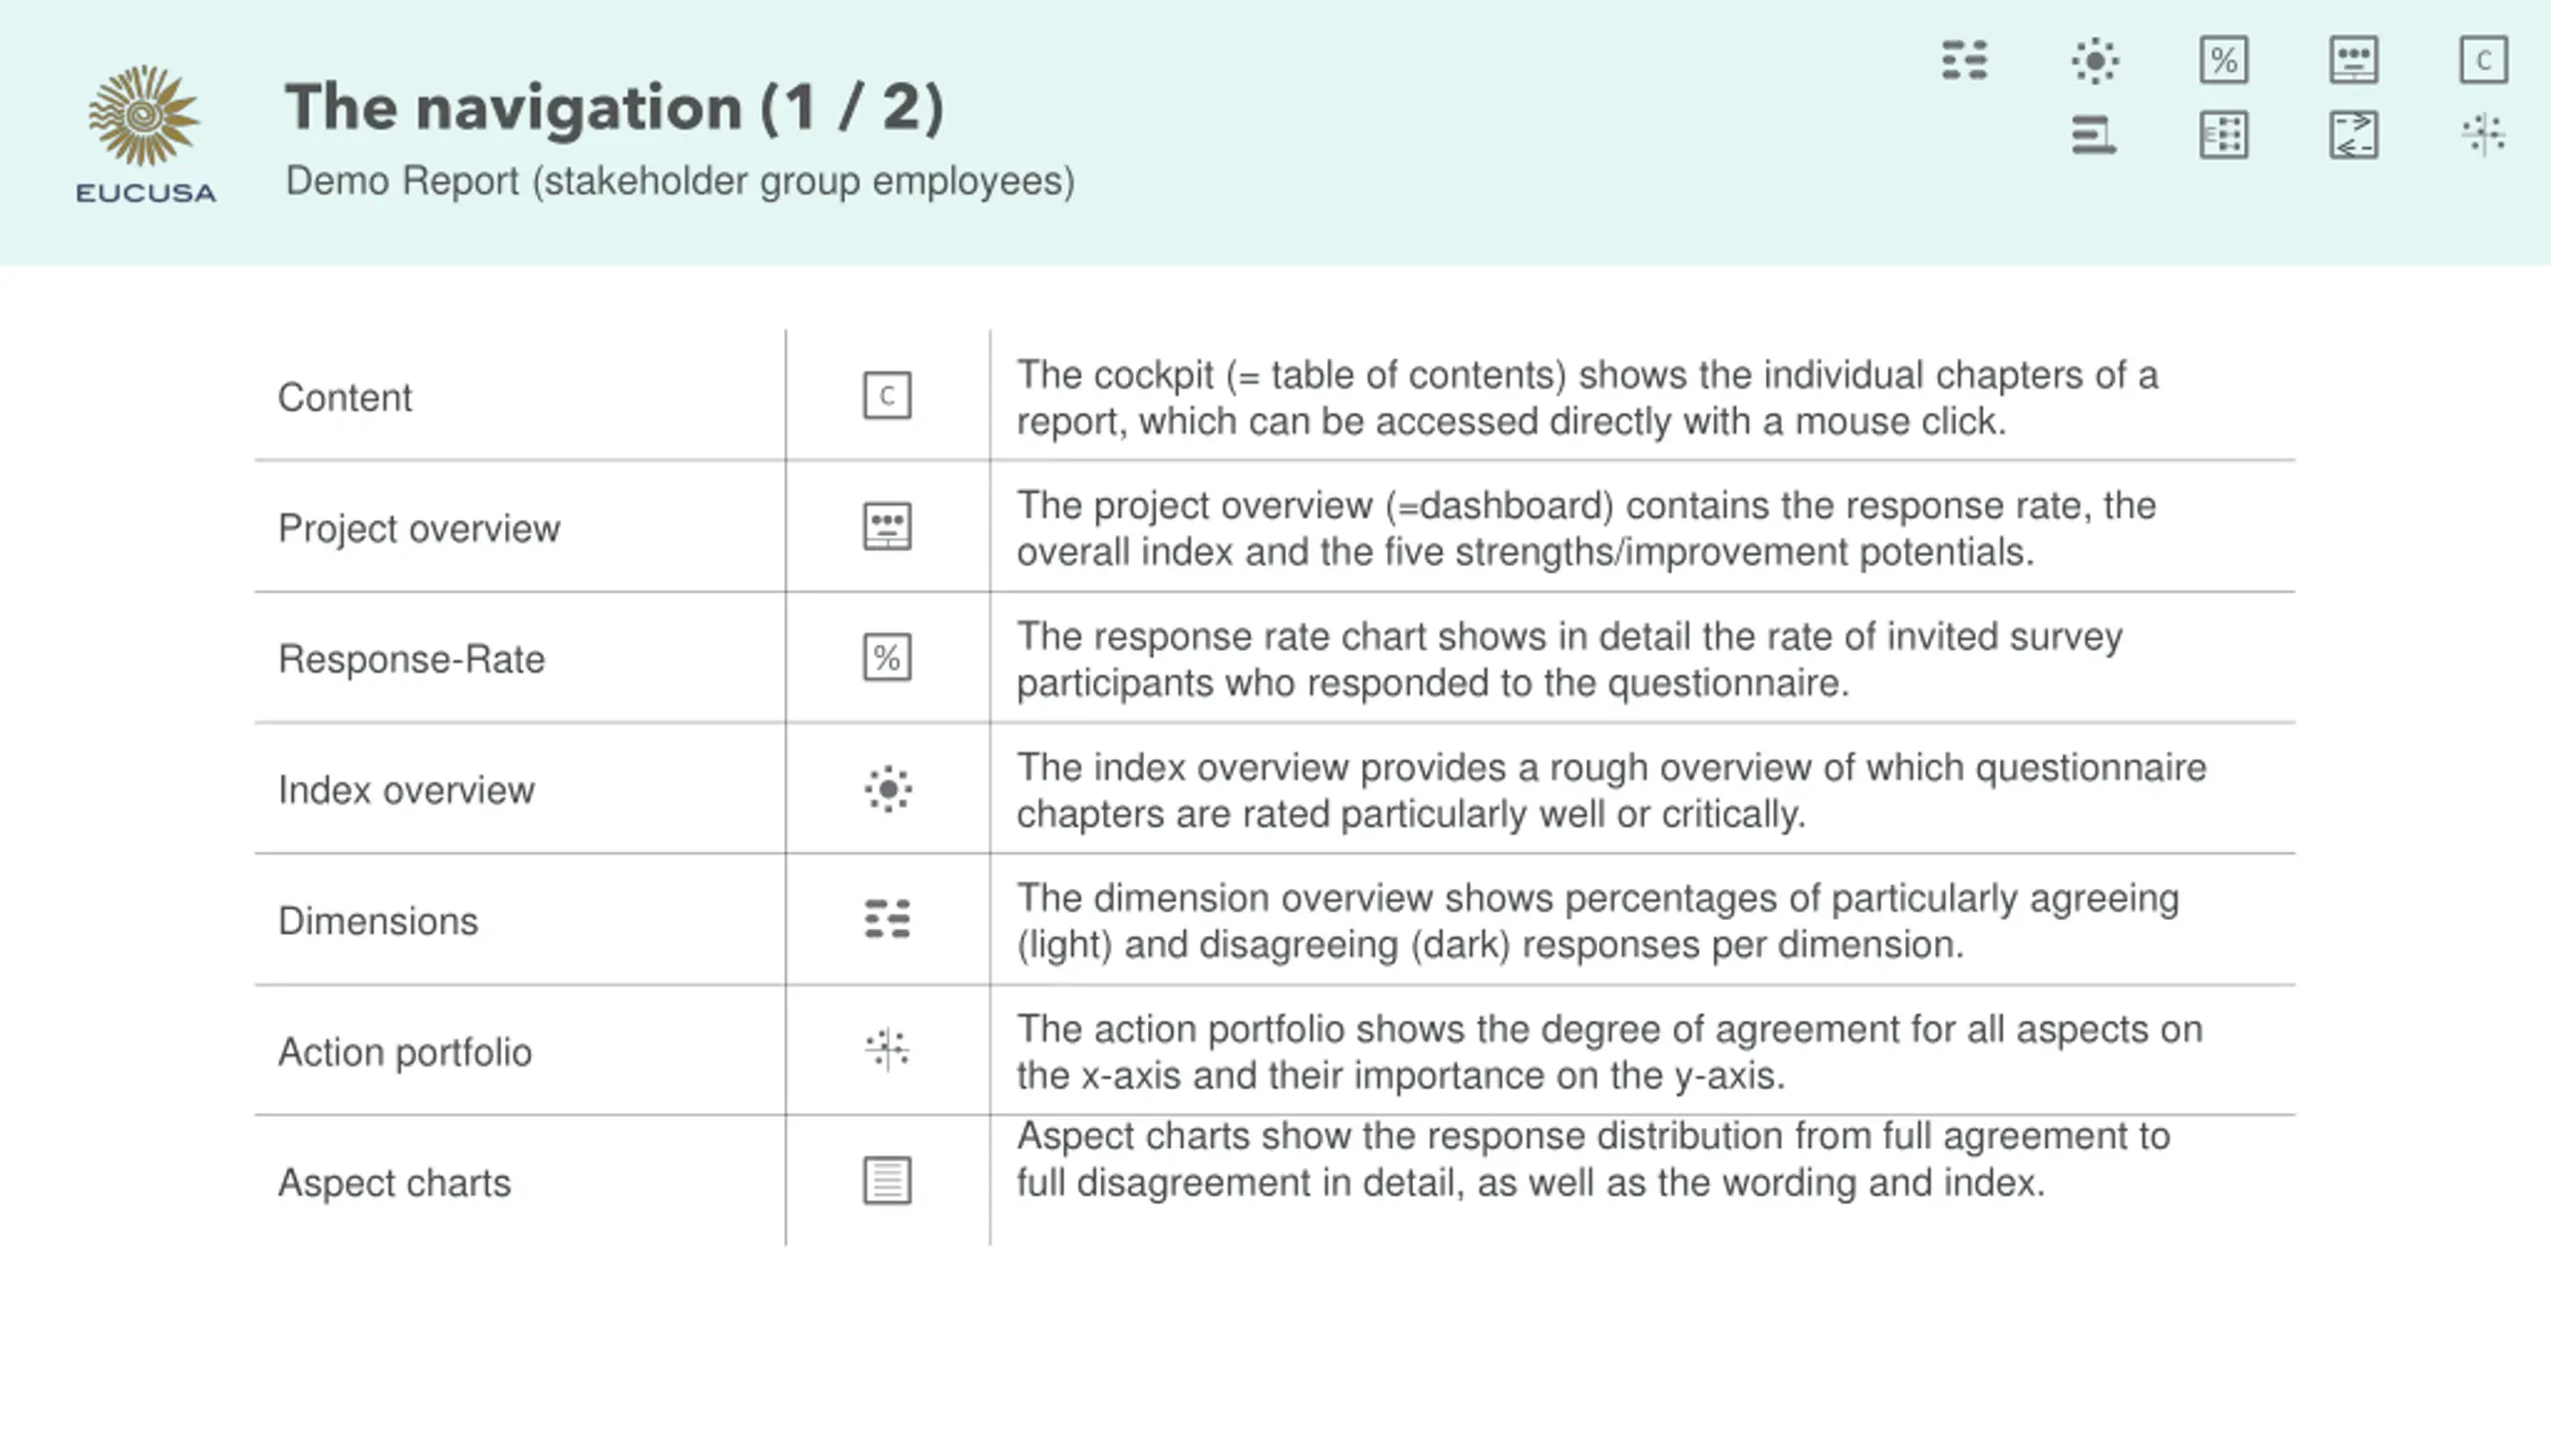Click the percent icon in Response-Rate row
Image resolution: width=2551 pixels, height=1435 pixels.
[887, 658]
